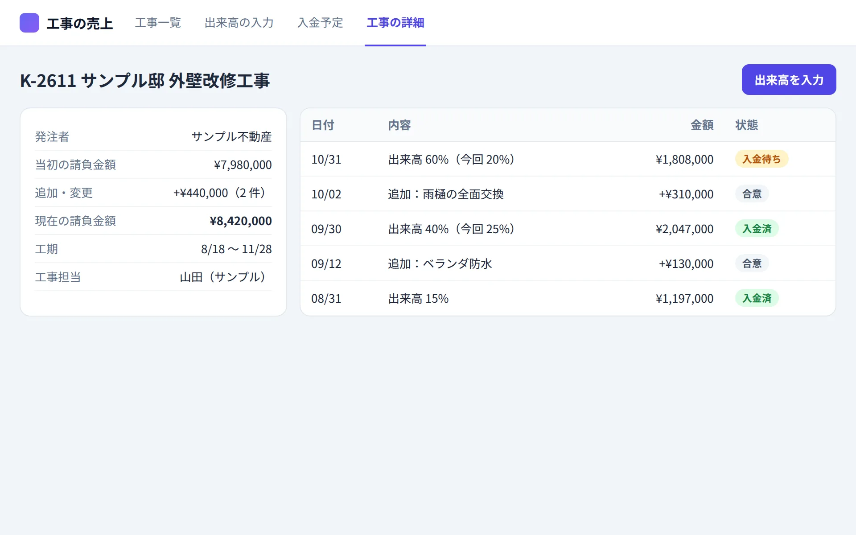Click the +¥440,000（2 件）change value

(x=222, y=193)
